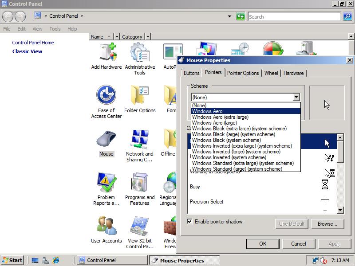Switch to the Pointer Options tab
Image resolution: width=355 pixels, height=266 pixels.
tap(243, 73)
